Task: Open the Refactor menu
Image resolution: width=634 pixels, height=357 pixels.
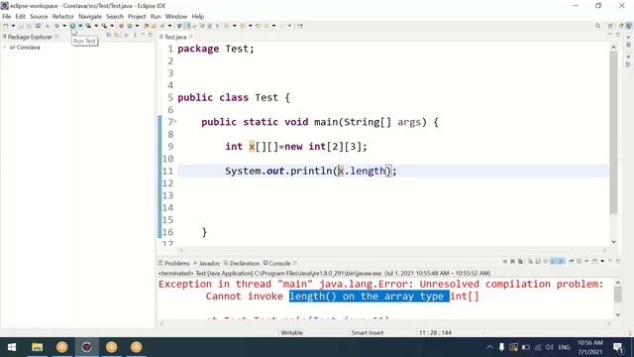Action: coord(63,17)
